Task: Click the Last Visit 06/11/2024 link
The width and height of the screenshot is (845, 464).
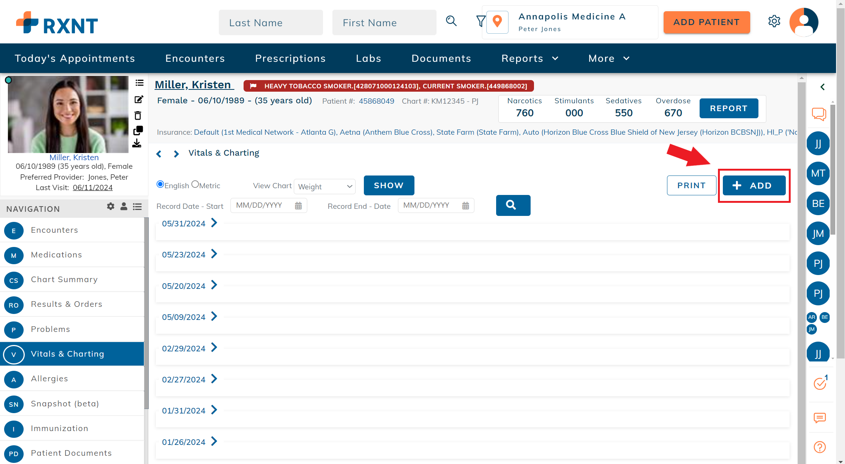Action: click(x=93, y=188)
